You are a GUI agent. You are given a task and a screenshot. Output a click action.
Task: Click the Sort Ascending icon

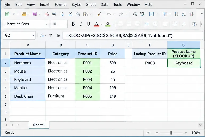click(x=184, y=14)
